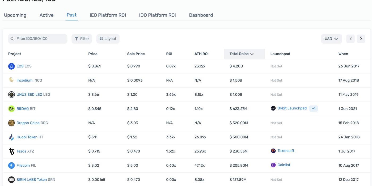Click the 1 Jun 2021 date
The height and width of the screenshot is (186, 372).
pos(348,109)
